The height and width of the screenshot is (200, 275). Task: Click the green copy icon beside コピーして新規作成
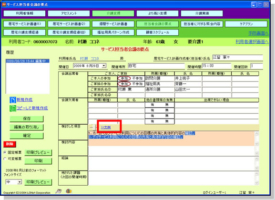pyautogui.click(x=12, y=108)
